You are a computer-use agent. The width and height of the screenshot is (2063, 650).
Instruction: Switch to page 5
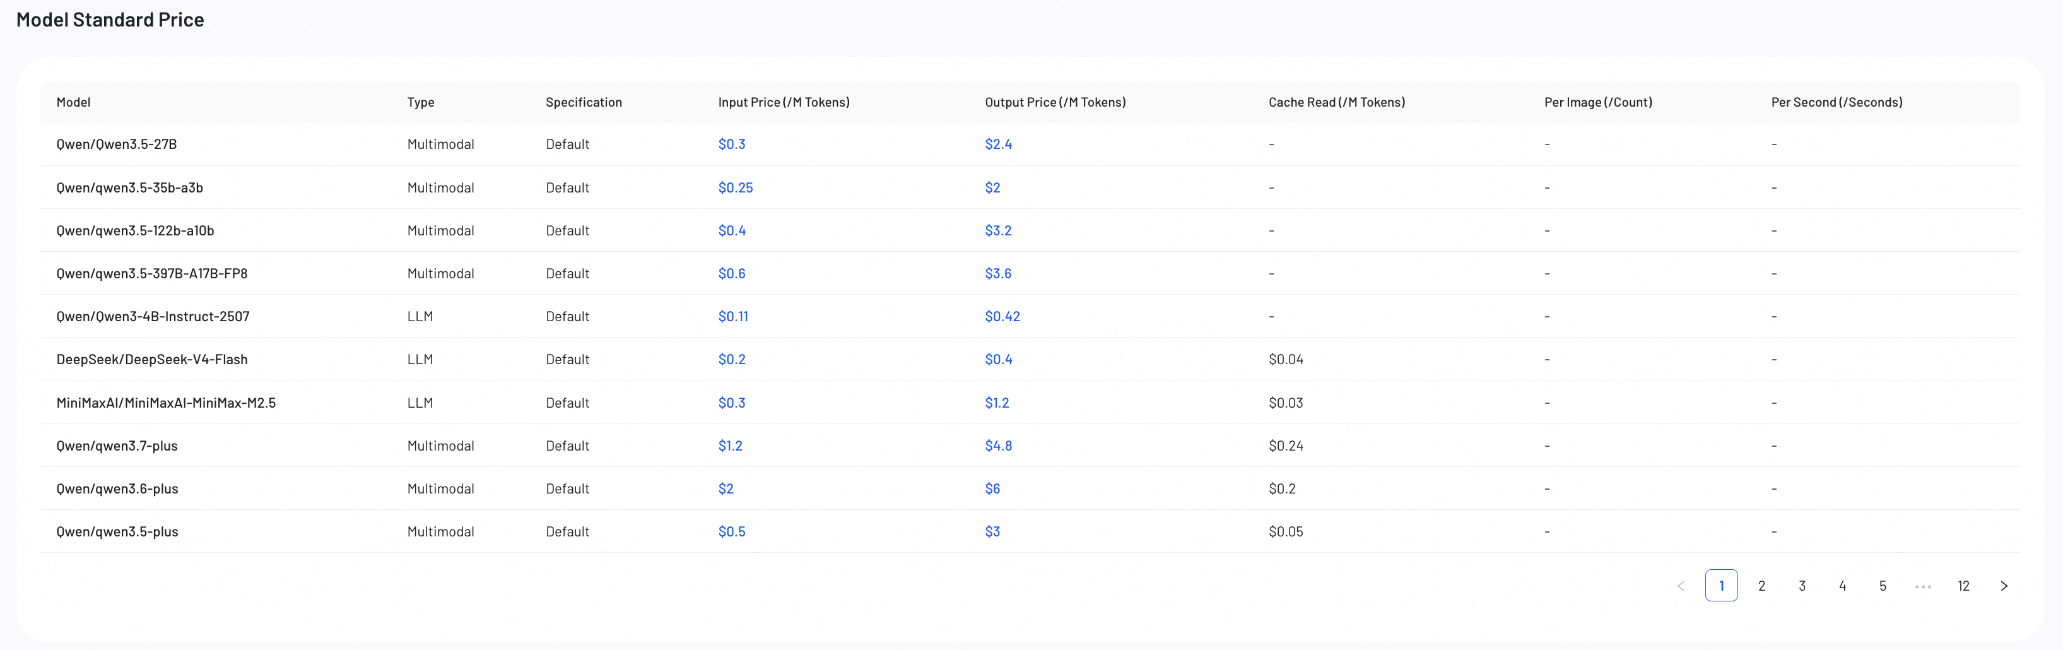point(1883,586)
